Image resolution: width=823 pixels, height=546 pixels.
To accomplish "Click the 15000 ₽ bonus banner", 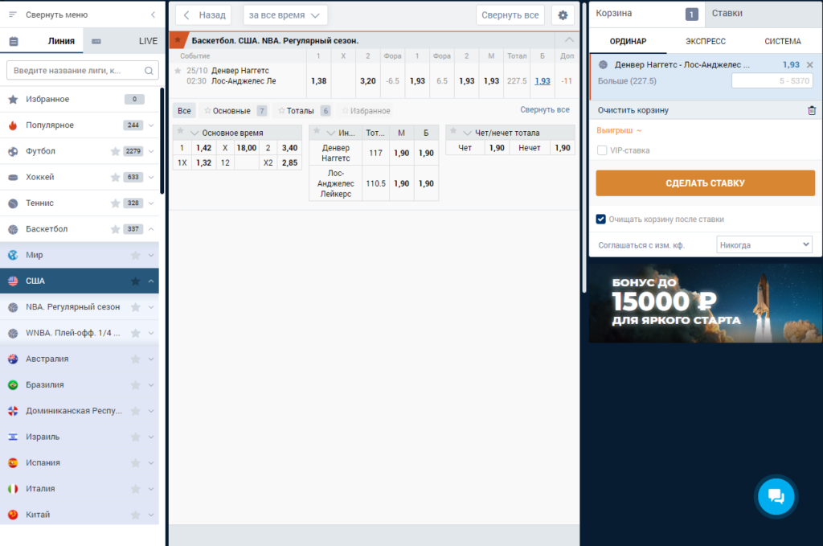I will coord(706,303).
